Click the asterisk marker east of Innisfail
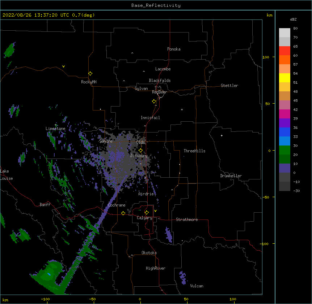Viewport: 312px width, 304px height. (x=182, y=109)
